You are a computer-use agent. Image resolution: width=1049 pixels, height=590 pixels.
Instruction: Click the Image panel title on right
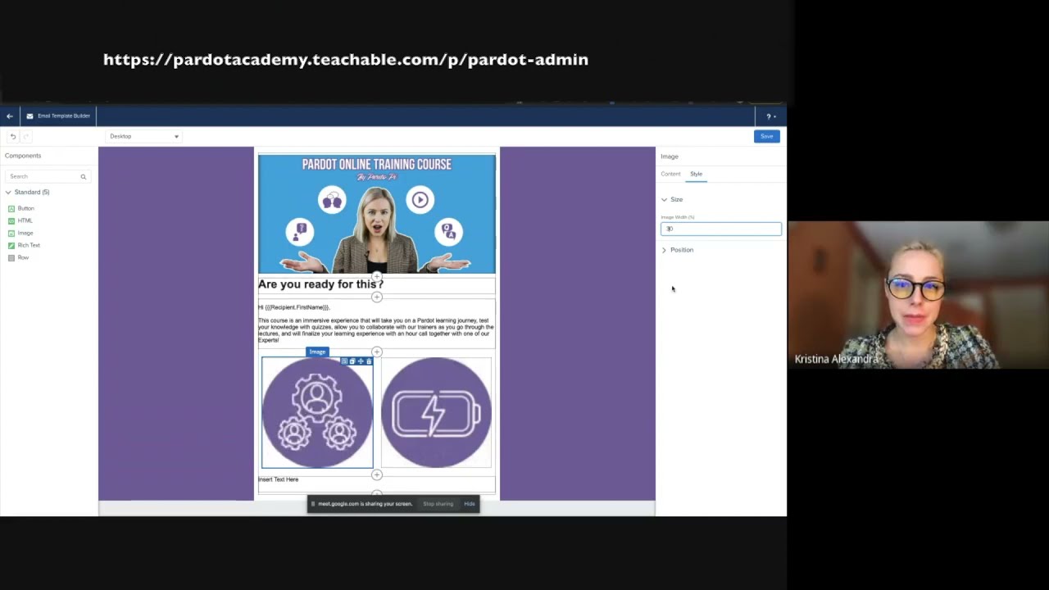coord(670,157)
